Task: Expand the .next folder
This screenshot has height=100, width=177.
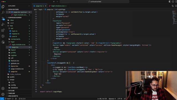Action: pos(19,23)
